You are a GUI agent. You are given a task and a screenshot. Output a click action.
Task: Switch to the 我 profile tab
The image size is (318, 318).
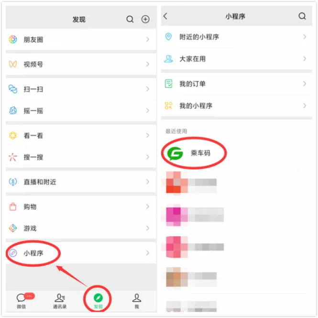pyautogui.click(x=137, y=301)
